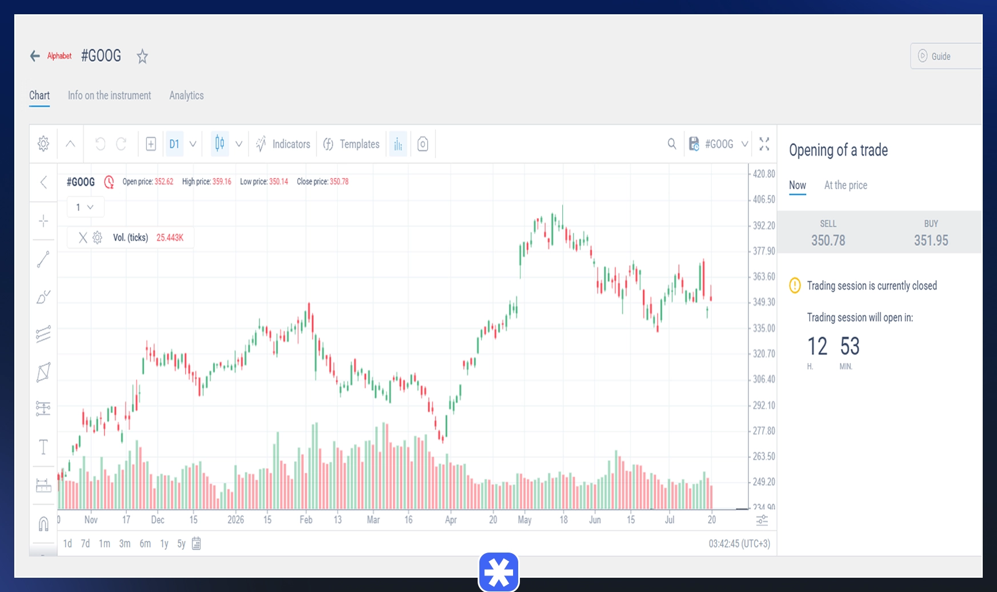
Task: Select the brush drawing tool
Action: click(43, 297)
